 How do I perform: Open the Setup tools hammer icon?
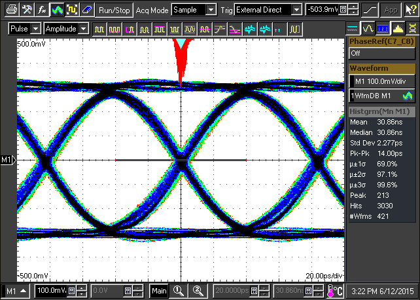[x=27, y=10]
